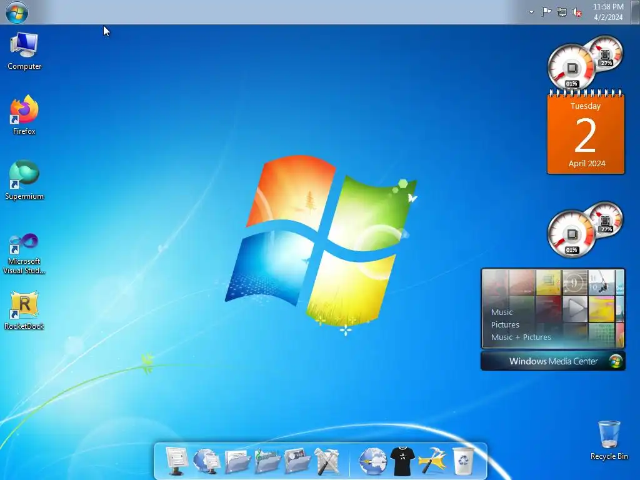
Task: Click the Windows Media Center banner
Action: [x=553, y=361]
